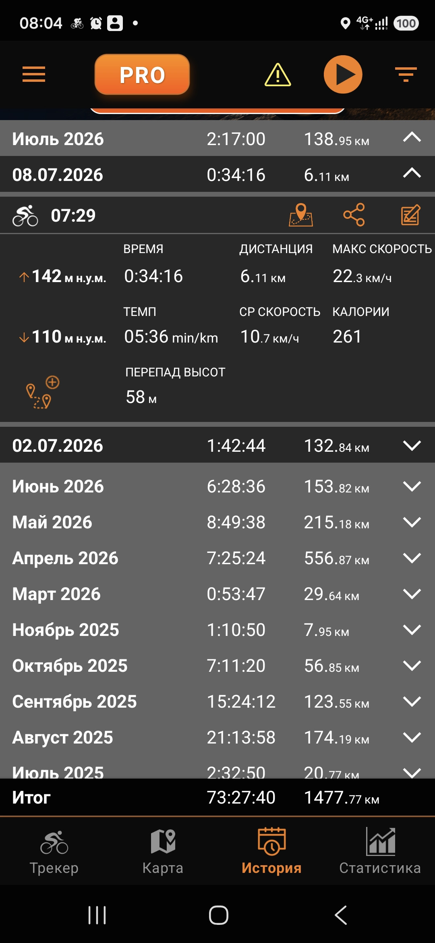The image size is (435, 943).
Task: Switch to the Трекер tab
Action: pos(54,851)
